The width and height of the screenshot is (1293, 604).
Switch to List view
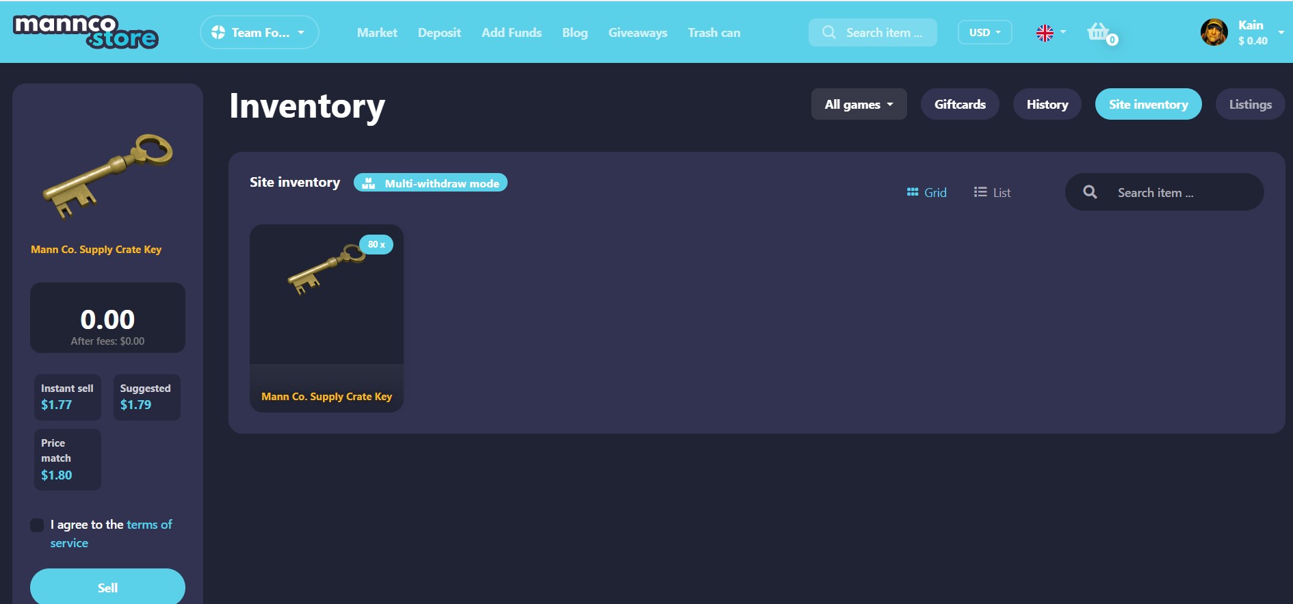point(992,192)
